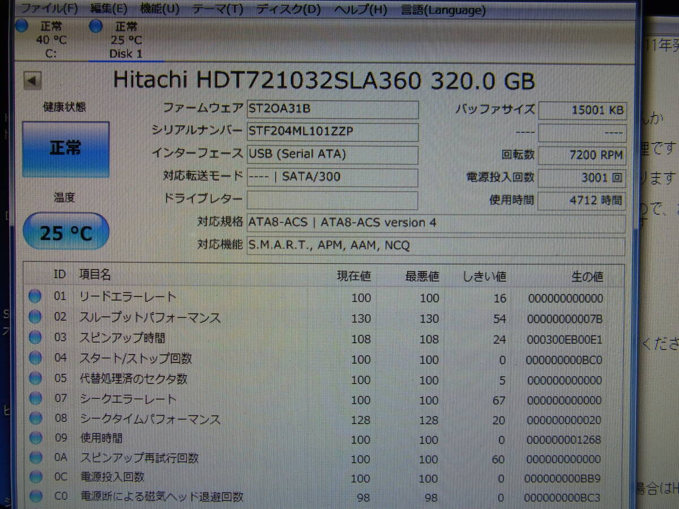Click raw value 000300EB00E1
Viewport: 679px width, 509px height.
(565, 339)
